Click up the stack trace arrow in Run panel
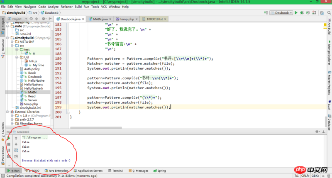Viewport: 332px width, 178px height. (x=16, y=138)
